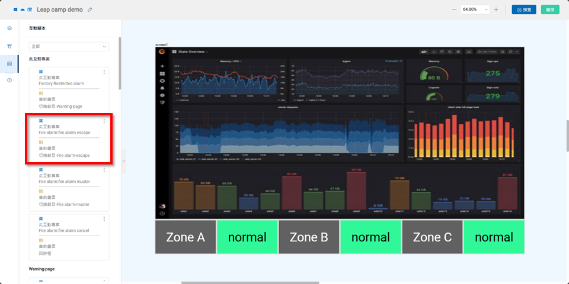Click the zoom in plus icon
Image resolution: width=569 pixels, height=284 pixels.
pyautogui.click(x=496, y=9)
